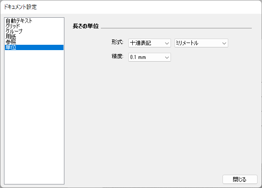This screenshot has height=188, width=262.
Task: Click the highlighted 単位 list entry
Action: pyautogui.click(x=34, y=47)
